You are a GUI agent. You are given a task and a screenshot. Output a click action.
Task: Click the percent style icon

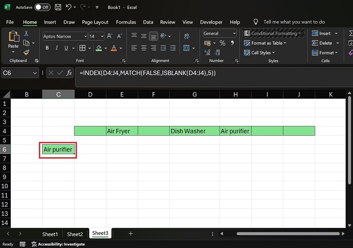[222, 43]
